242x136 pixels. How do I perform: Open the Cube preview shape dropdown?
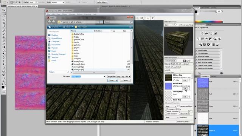[169, 25]
